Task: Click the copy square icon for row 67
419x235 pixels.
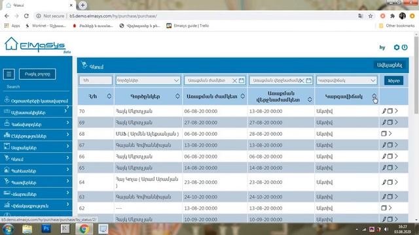Action: point(390,145)
